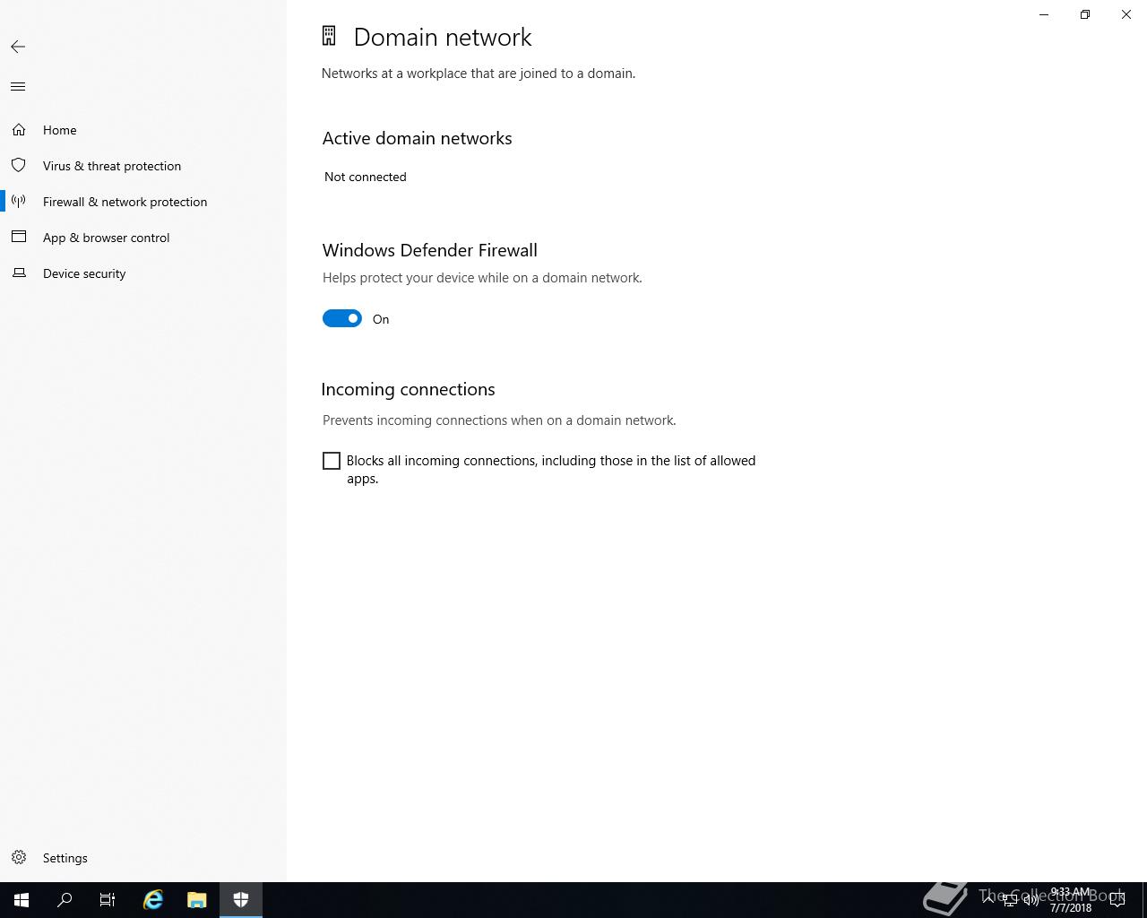
Task: Show hidden system tray icons
Action: coord(989,900)
